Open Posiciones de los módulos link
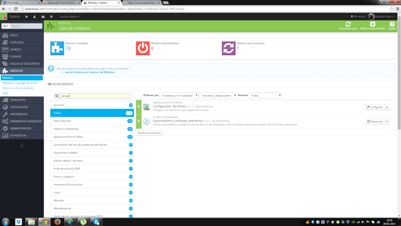 [x=18, y=88]
